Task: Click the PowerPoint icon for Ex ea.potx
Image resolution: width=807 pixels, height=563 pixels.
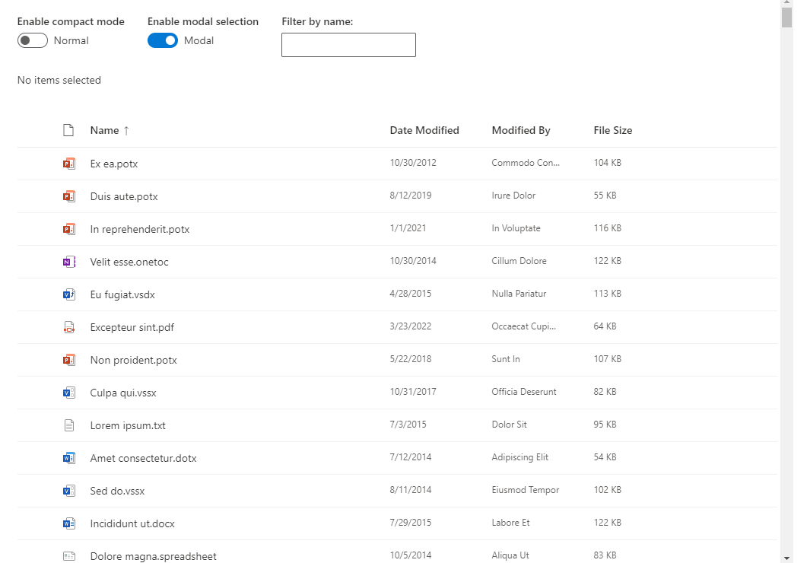Action: [x=69, y=164]
